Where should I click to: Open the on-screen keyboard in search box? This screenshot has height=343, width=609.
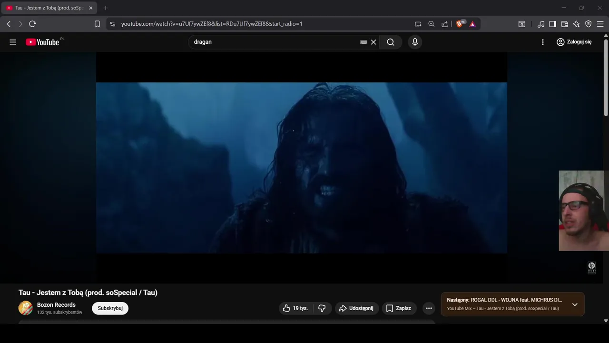tap(363, 42)
